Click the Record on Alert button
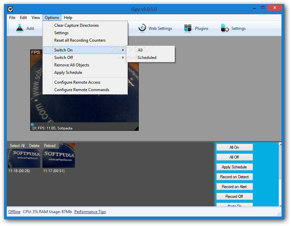The width and height of the screenshot is (291, 226). [x=234, y=187]
